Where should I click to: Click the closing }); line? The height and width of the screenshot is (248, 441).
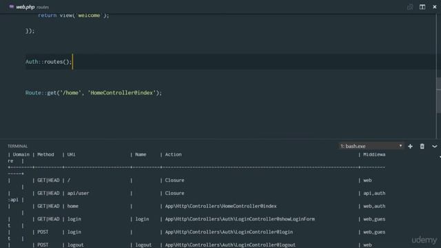pos(30,31)
